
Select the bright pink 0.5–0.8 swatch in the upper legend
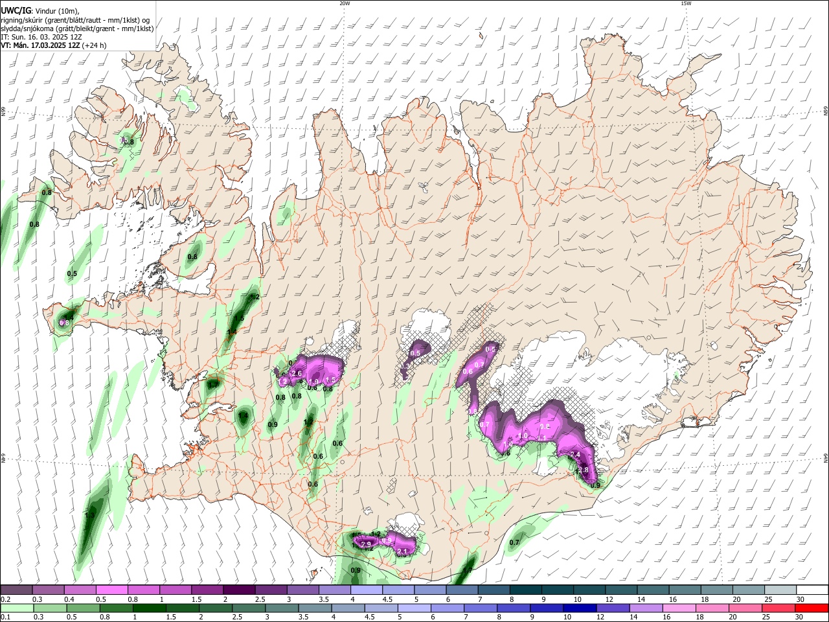[111, 590]
